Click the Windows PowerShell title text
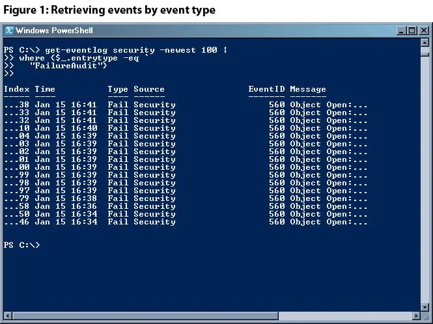433x324 pixels. click(54, 31)
